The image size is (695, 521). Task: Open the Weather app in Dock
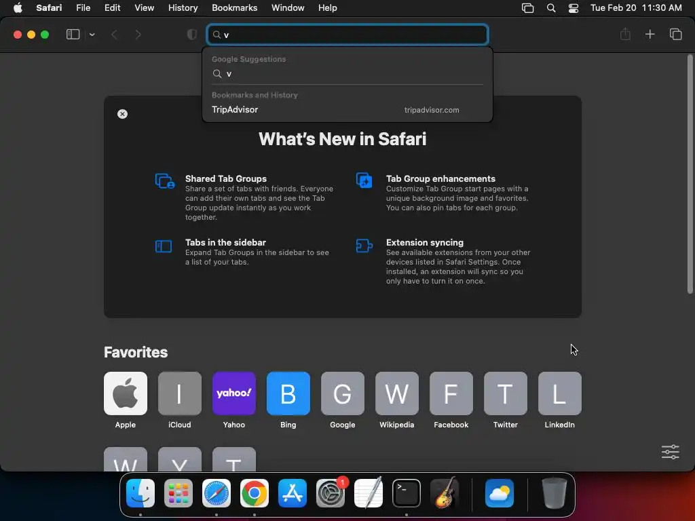pos(500,493)
